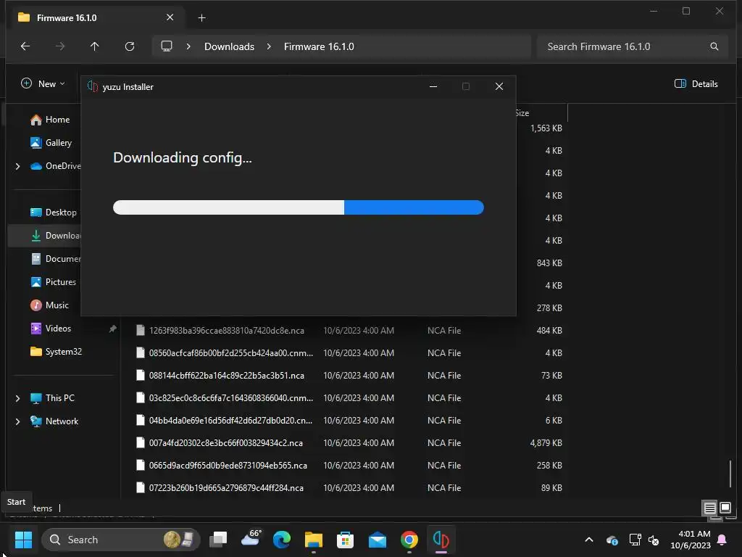Click Firmware 16.1.0 breadcrumb segment
The image size is (742, 557).
319,46
